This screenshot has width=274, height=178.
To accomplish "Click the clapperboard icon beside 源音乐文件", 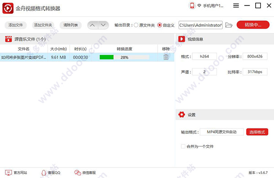I will tap(8, 39).
